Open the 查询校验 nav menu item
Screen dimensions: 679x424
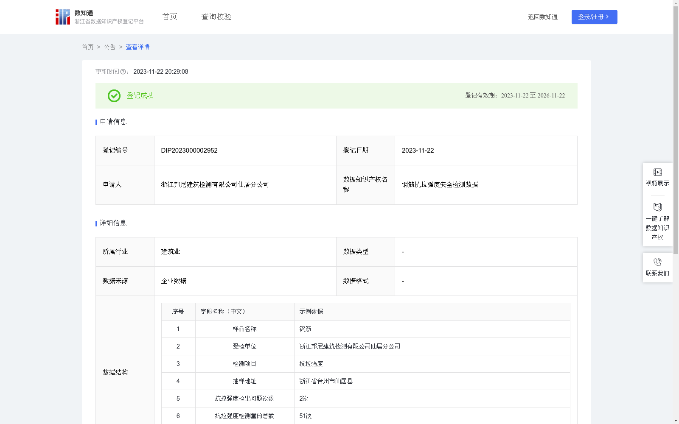click(x=216, y=17)
